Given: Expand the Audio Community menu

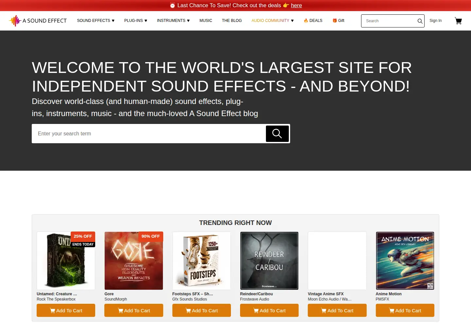Looking at the screenshot, I should pos(273,21).
